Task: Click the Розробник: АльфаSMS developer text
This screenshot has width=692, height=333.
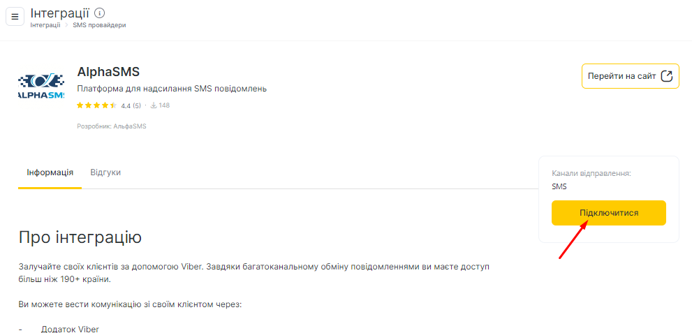Action: (112, 126)
